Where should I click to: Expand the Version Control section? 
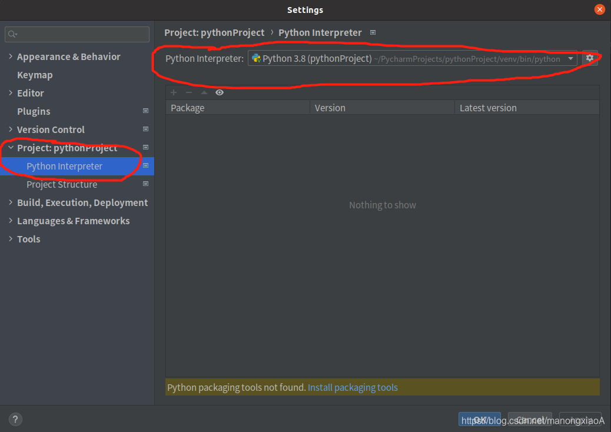pos(11,129)
